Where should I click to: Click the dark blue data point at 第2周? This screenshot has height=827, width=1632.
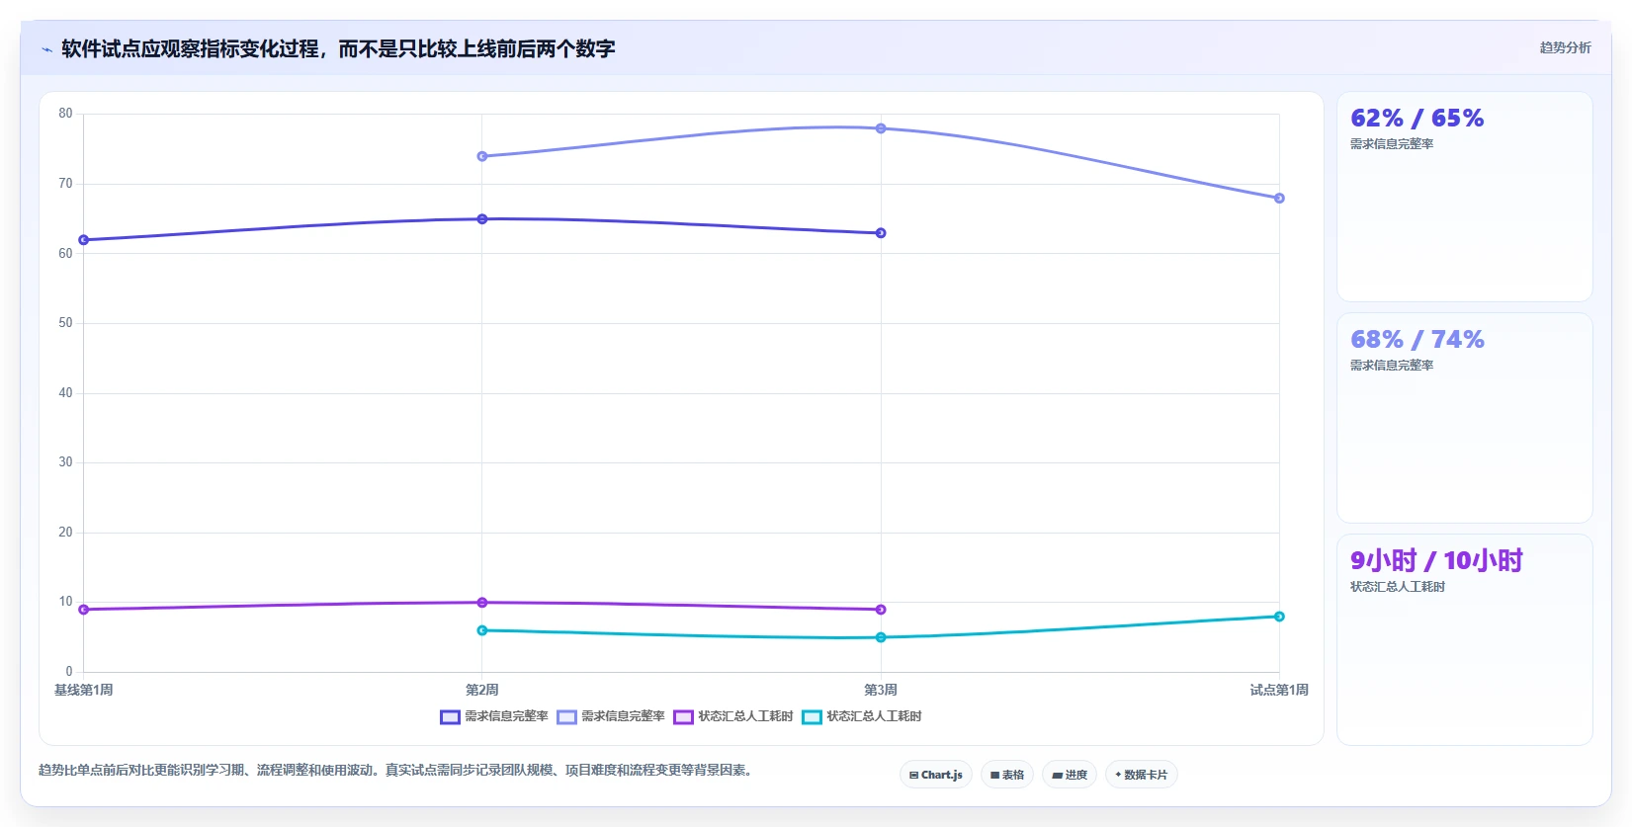482,219
